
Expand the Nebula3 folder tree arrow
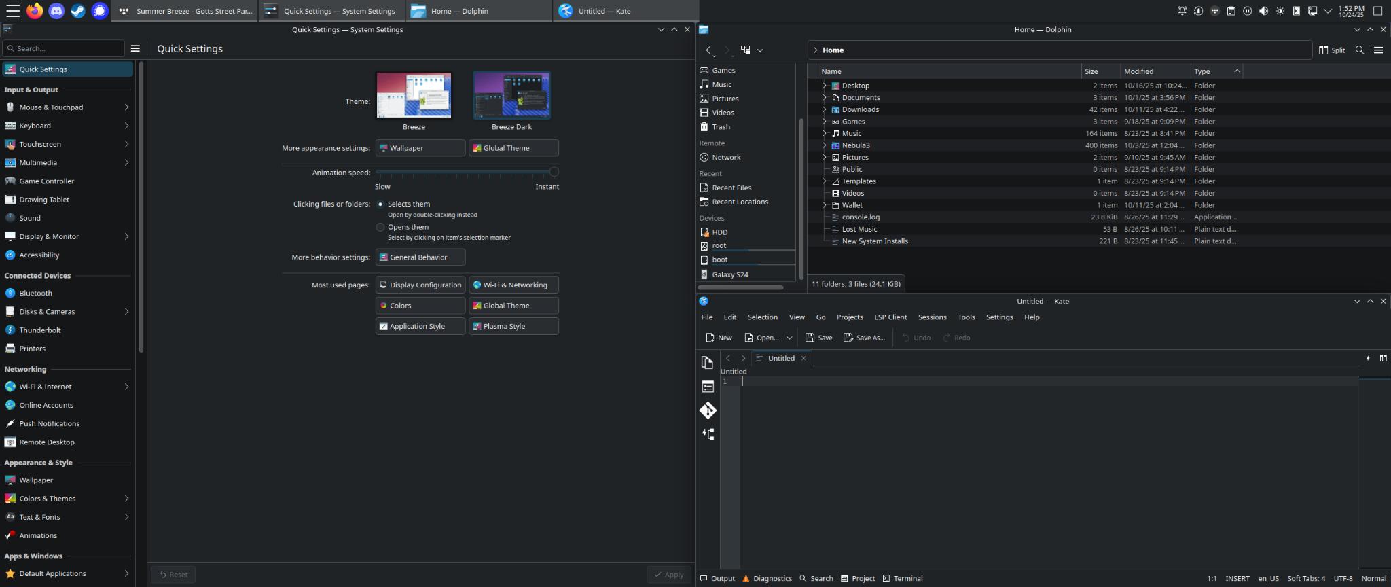825,145
